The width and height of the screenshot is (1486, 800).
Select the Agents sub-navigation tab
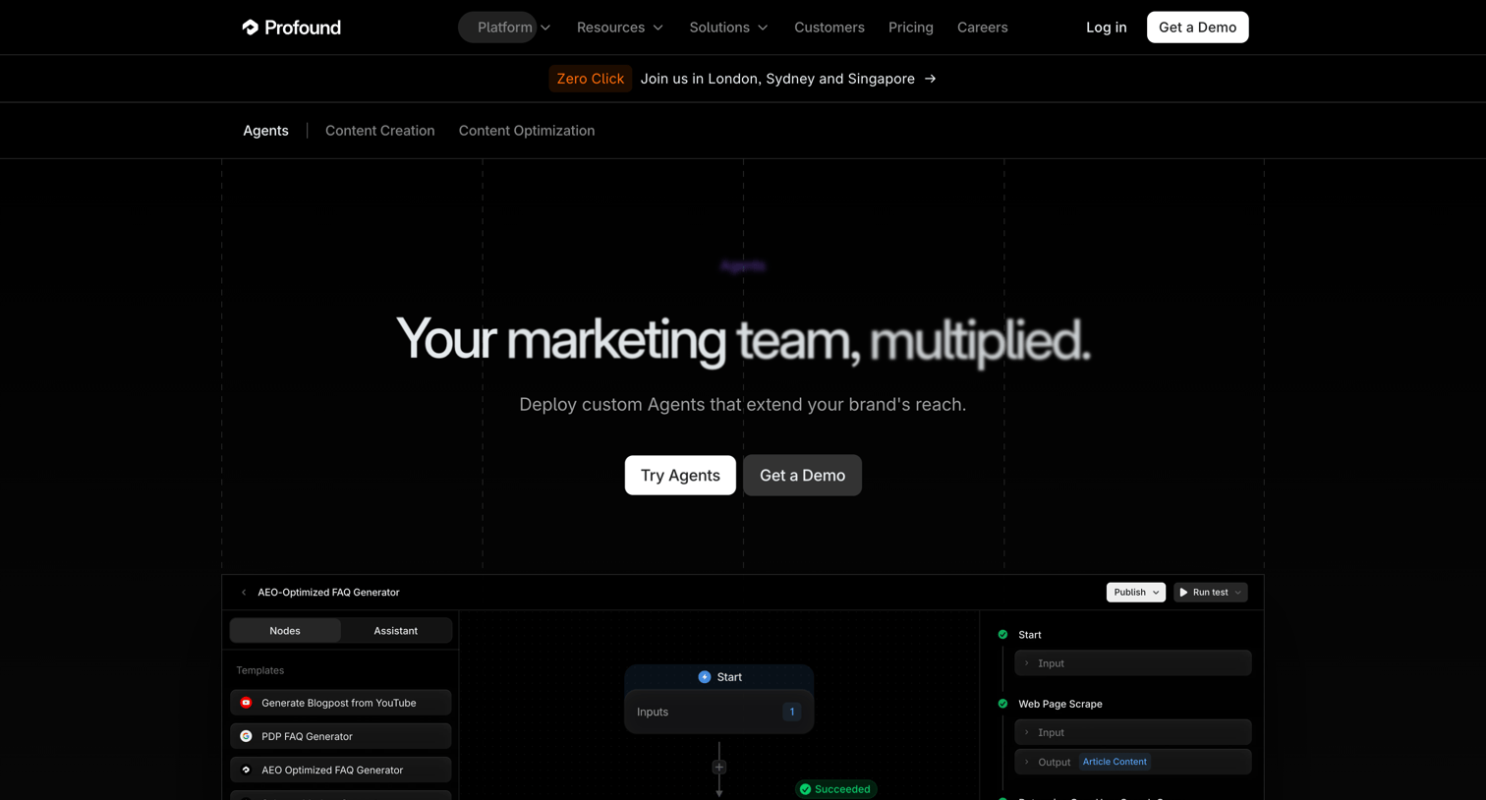265,131
